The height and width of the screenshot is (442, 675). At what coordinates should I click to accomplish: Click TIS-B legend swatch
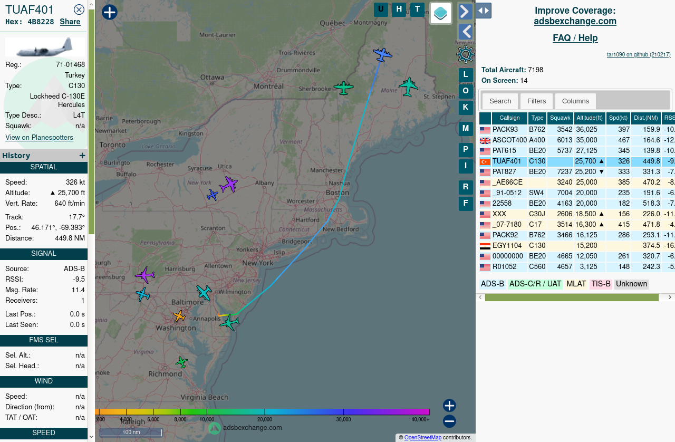(x=601, y=284)
